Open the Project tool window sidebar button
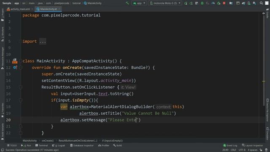 point(3,15)
